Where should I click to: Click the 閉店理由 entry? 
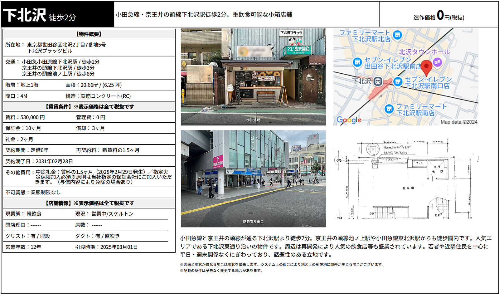pos(23,225)
